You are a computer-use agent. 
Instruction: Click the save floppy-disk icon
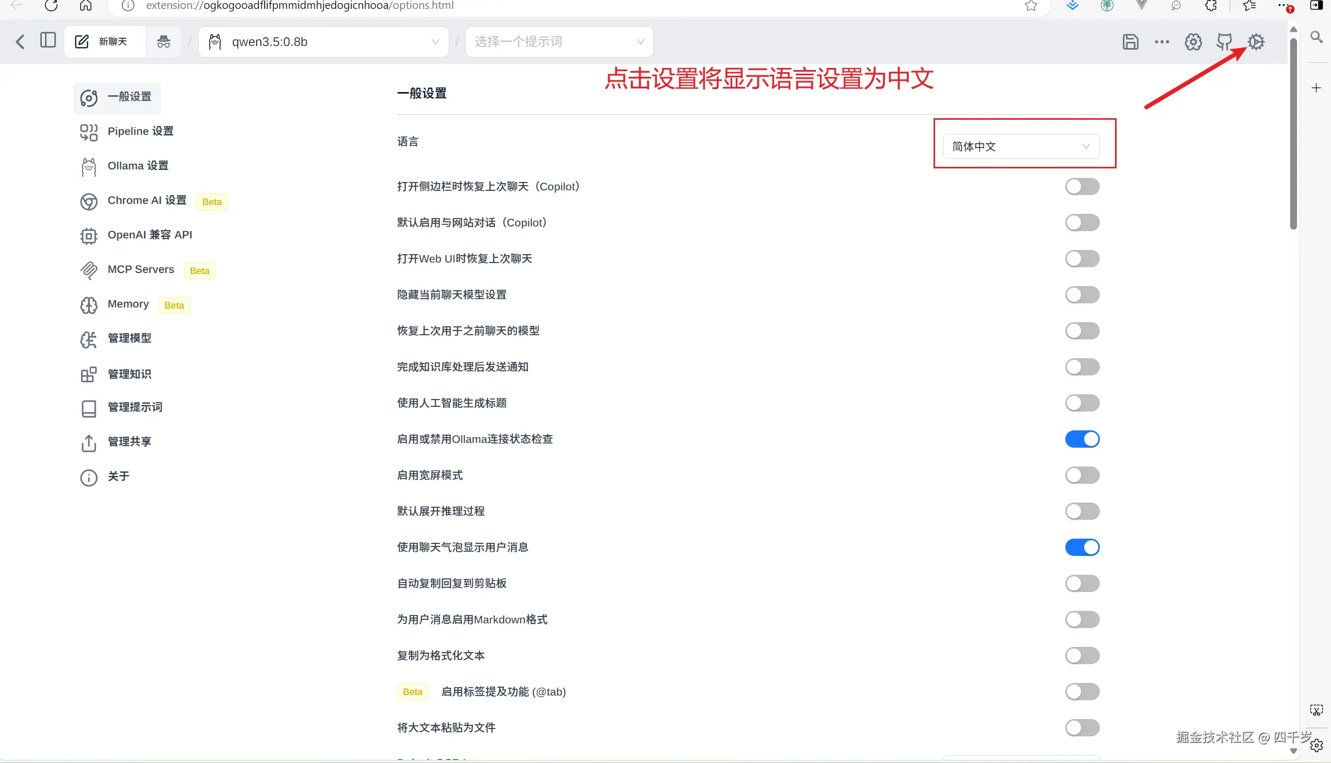[x=1130, y=41]
